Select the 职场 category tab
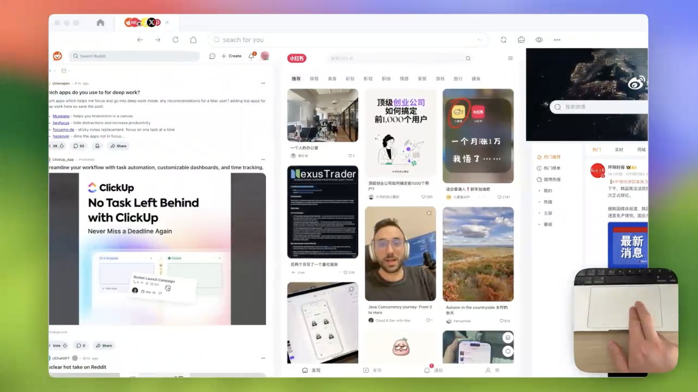 point(386,79)
